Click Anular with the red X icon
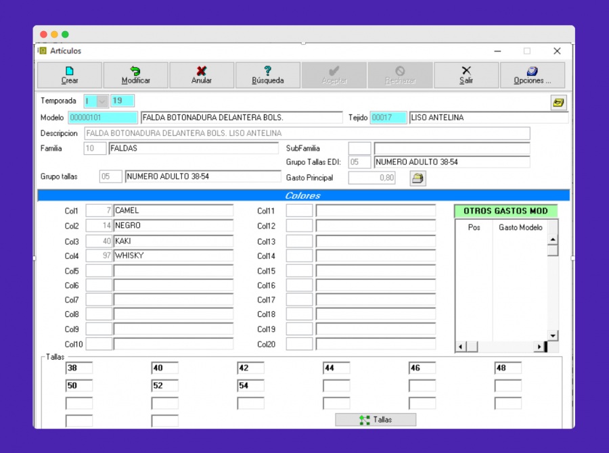Screen dimensions: 609x453 (x=202, y=75)
